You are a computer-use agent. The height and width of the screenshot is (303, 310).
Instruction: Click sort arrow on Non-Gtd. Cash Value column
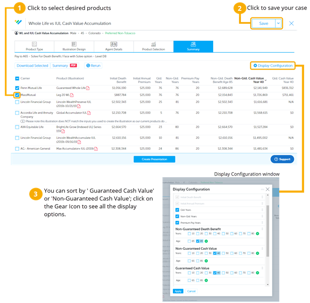tap(266, 81)
